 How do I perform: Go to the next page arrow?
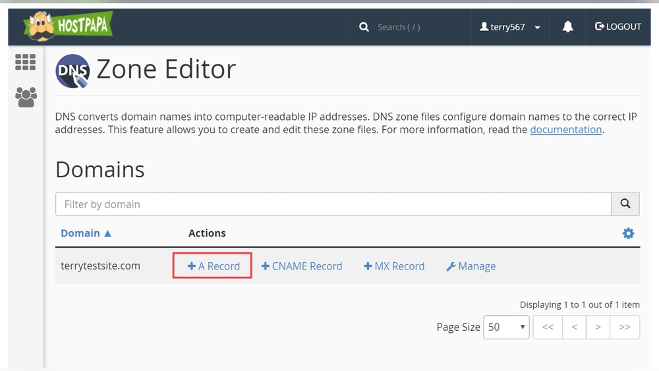[x=598, y=327]
